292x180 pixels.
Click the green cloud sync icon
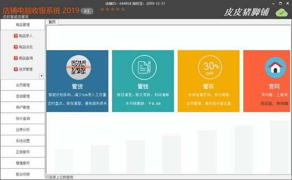(282, 13)
